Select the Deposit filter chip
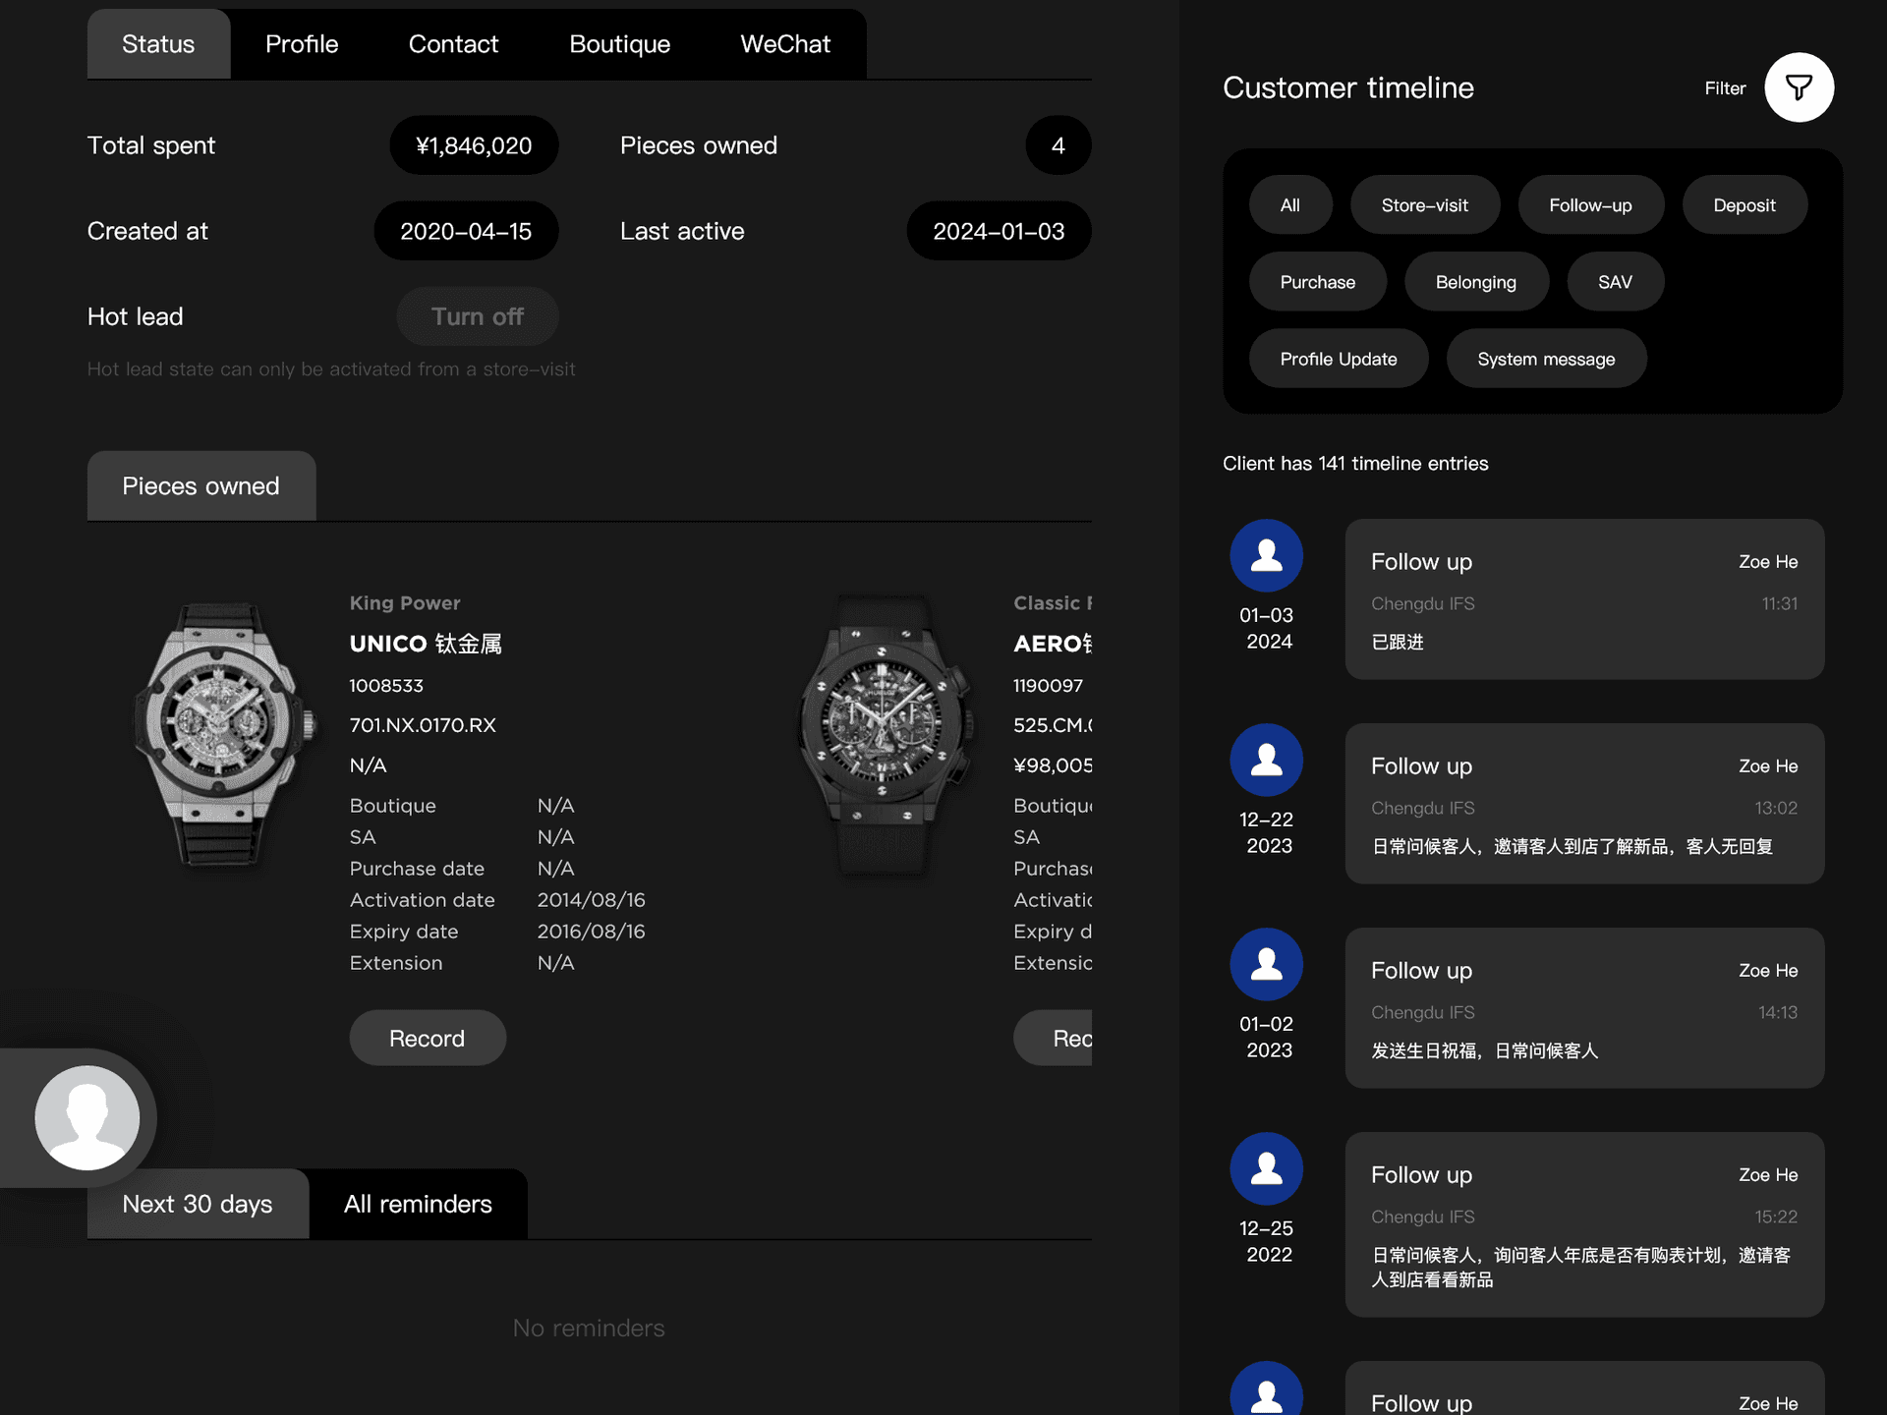The width and height of the screenshot is (1887, 1415). coord(1744,205)
